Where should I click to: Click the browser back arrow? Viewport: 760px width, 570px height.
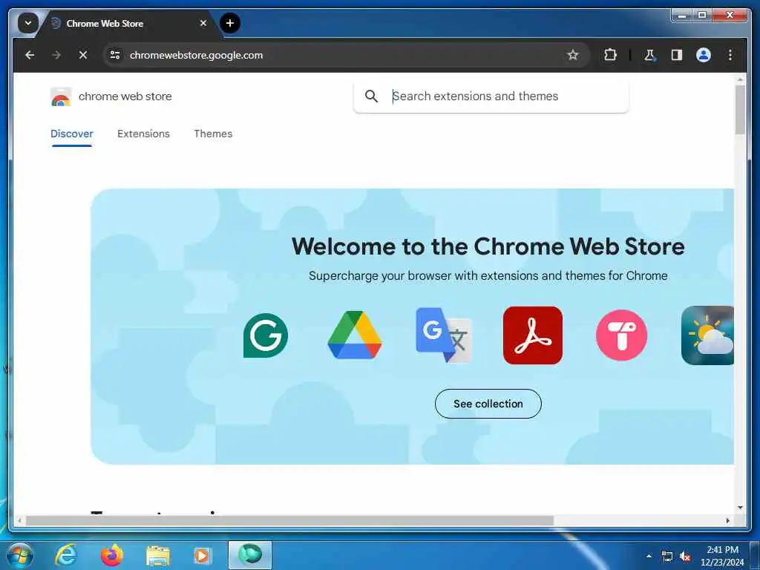(x=30, y=55)
